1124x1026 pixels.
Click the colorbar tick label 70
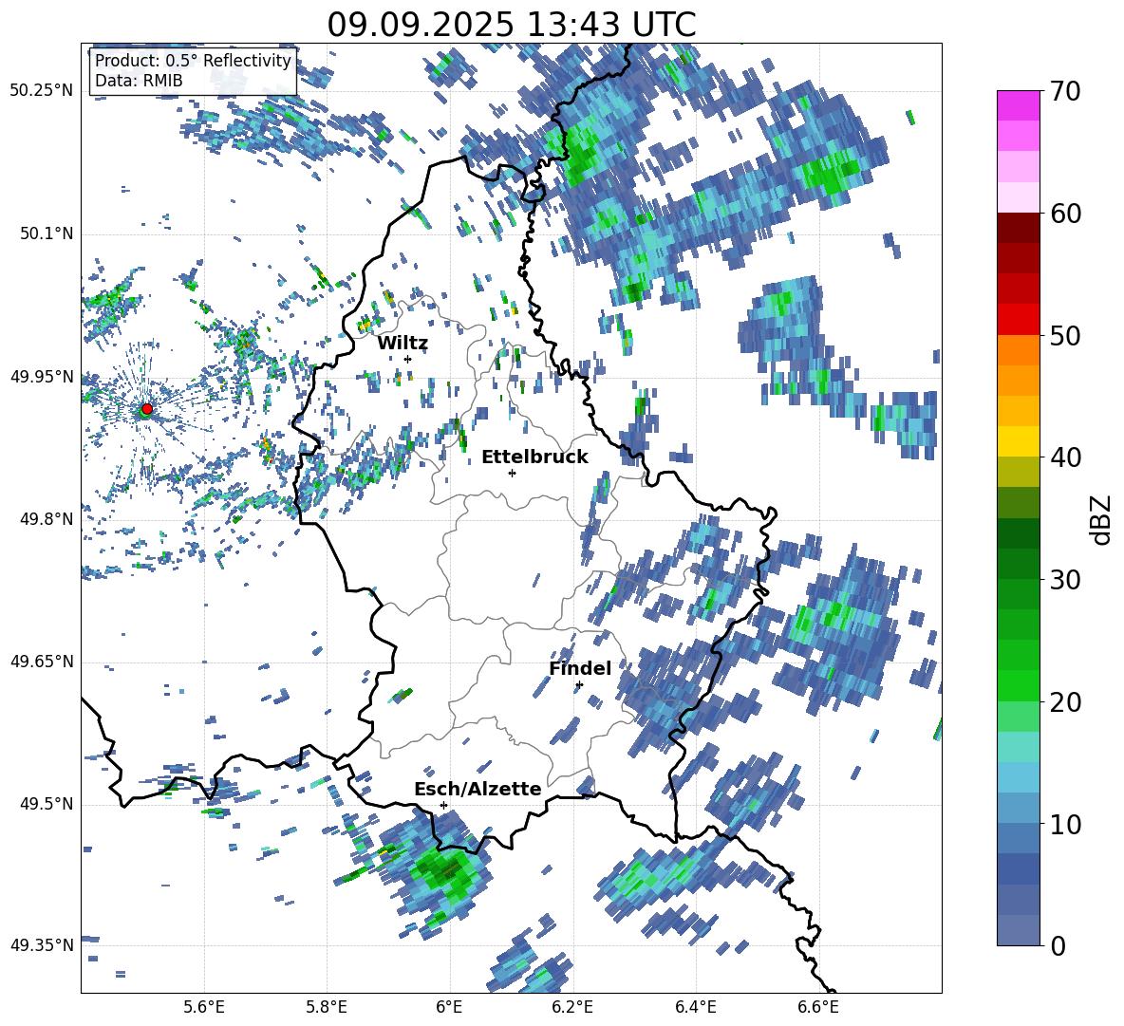1065,92
